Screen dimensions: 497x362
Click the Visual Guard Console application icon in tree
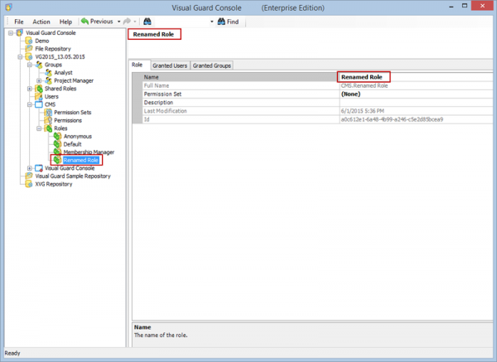click(39, 168)
